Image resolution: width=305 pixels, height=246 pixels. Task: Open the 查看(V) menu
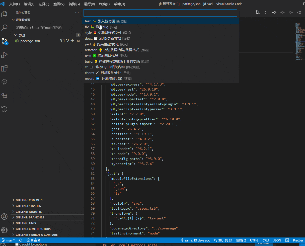tap(59, 4)
